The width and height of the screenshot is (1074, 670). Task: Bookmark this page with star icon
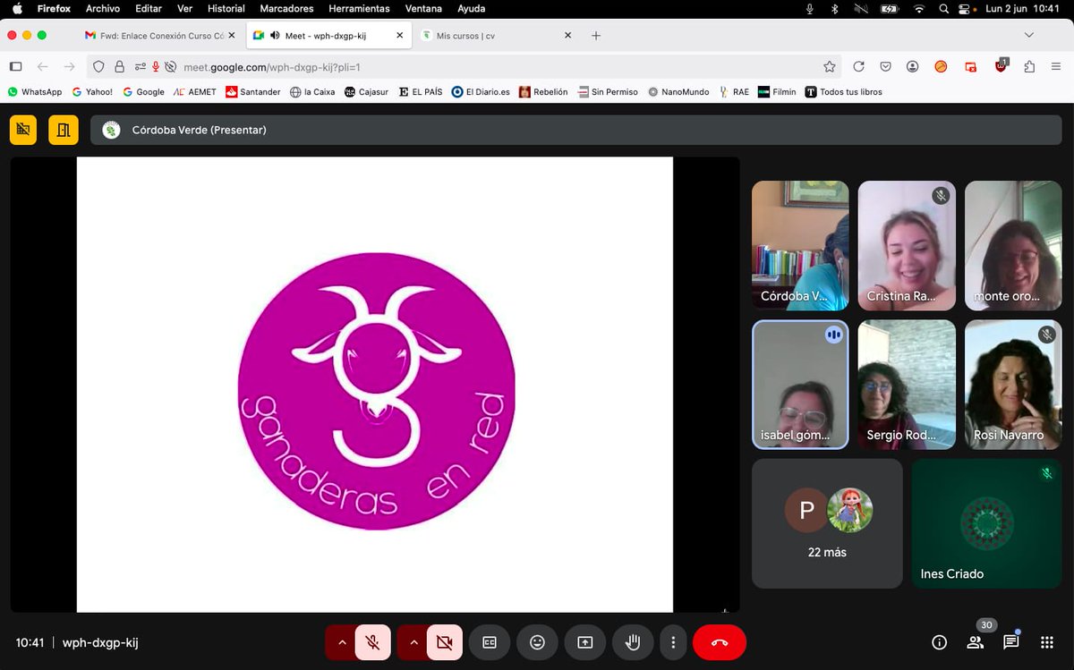pos(830,66)
